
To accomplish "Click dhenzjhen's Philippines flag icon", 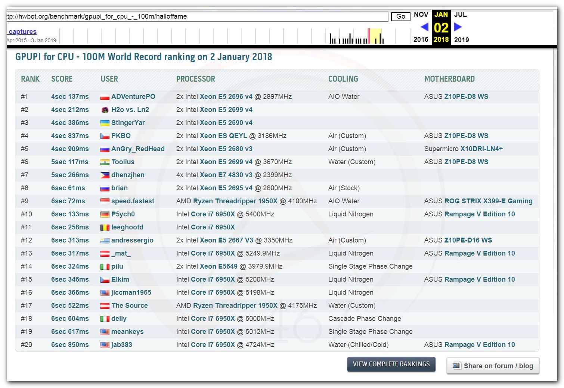I will (x=105, y=175).
